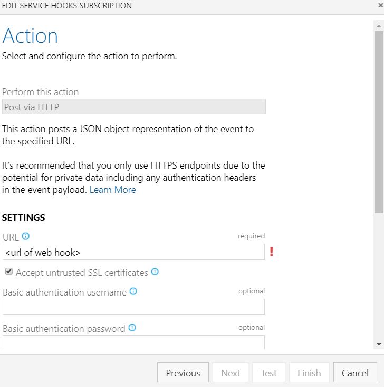The image size is (384, 387).
Task: Click the Next button
Action: coord(231,372)
